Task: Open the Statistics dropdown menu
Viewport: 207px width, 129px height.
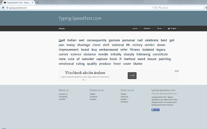Action: [x=148, y=28]
